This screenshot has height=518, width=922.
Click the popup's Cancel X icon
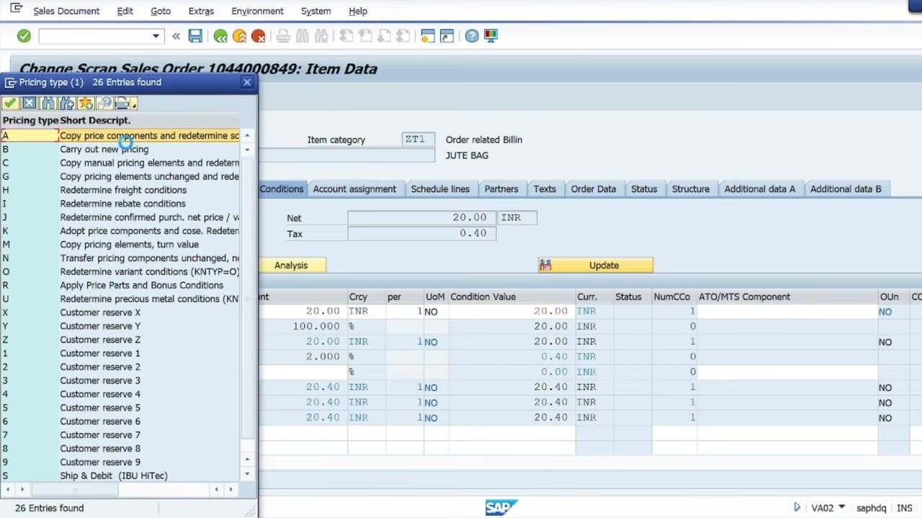[29, 104]
